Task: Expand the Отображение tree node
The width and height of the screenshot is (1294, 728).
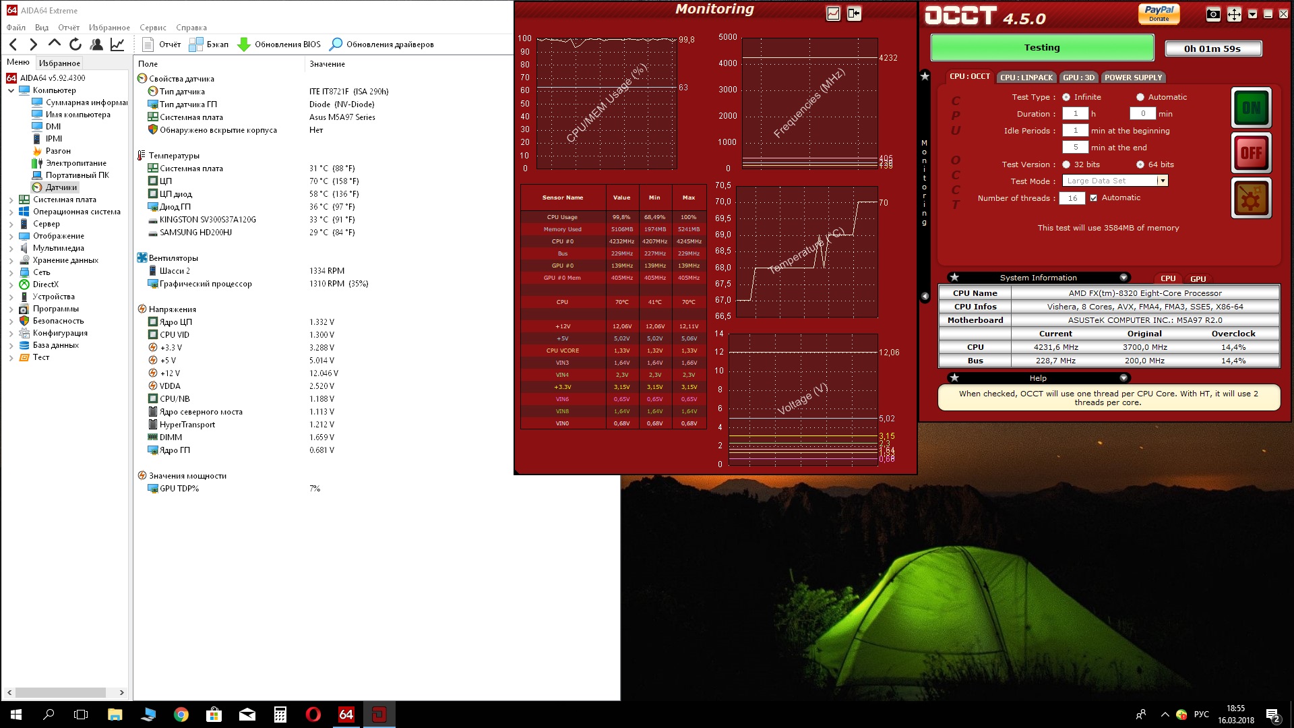Action: [11, 236]
